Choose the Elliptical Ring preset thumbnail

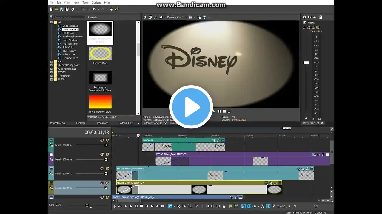click(100, 53)
